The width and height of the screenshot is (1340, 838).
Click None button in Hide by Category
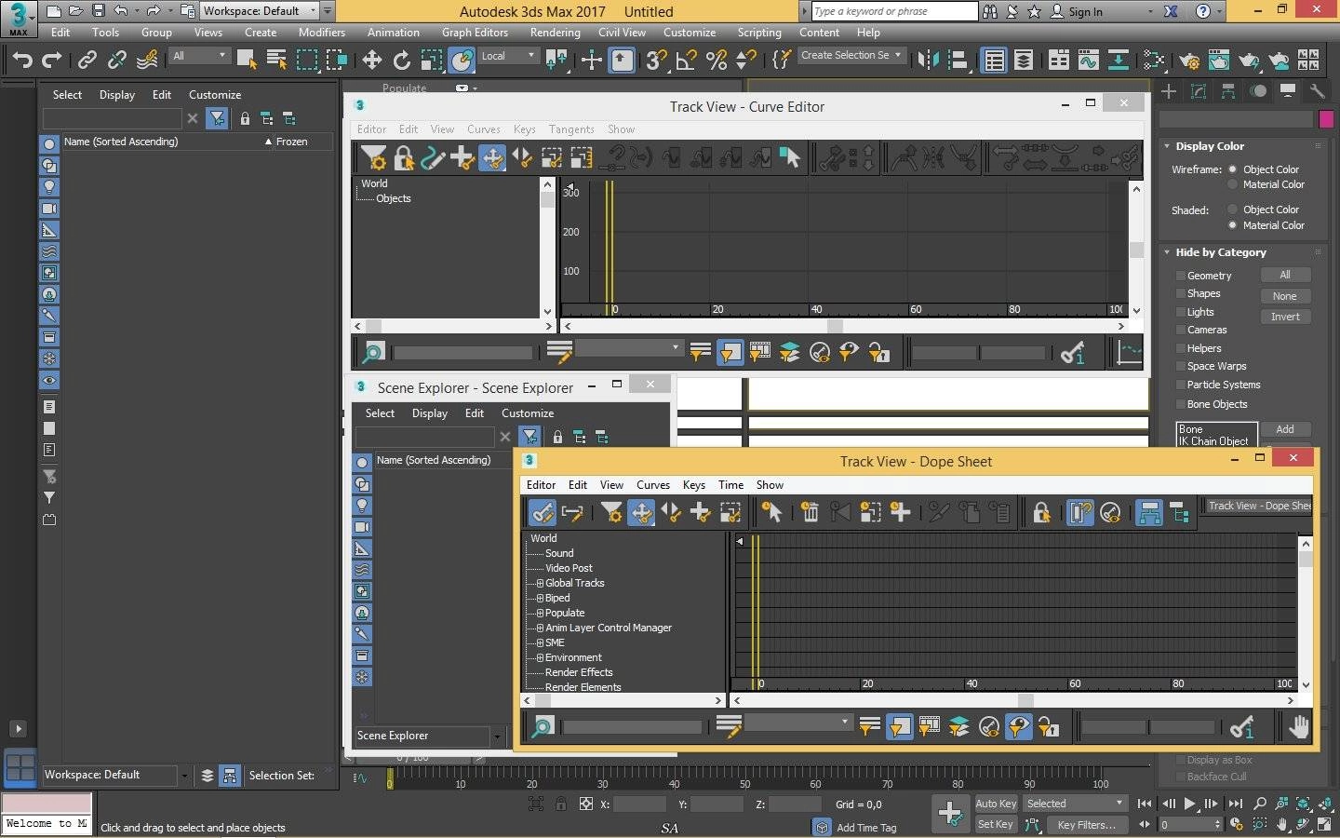point(1285,296)
